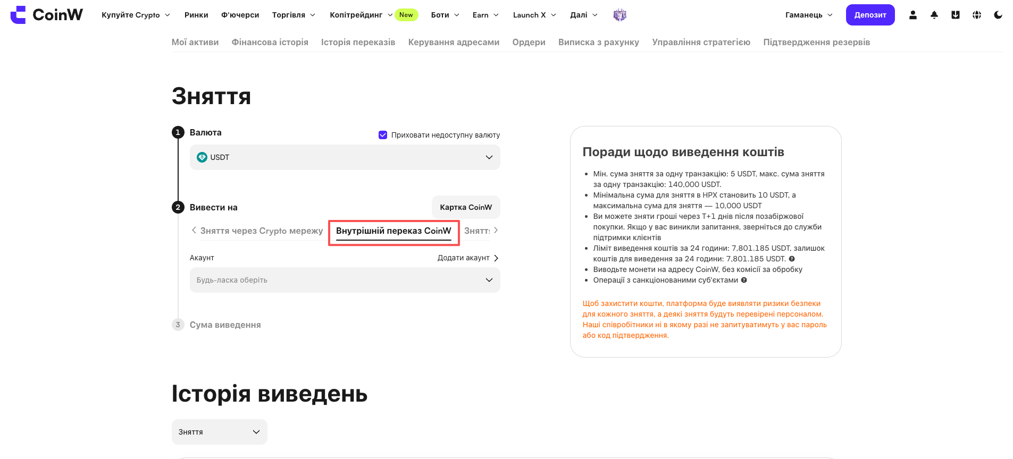Switch to the Керування адресами tab
1013x459 pixels.
[454, 42]
